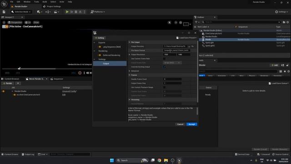Uncheck Override Existing Output checkbox
The image size is (291, 164).
[x=164, y=67]
